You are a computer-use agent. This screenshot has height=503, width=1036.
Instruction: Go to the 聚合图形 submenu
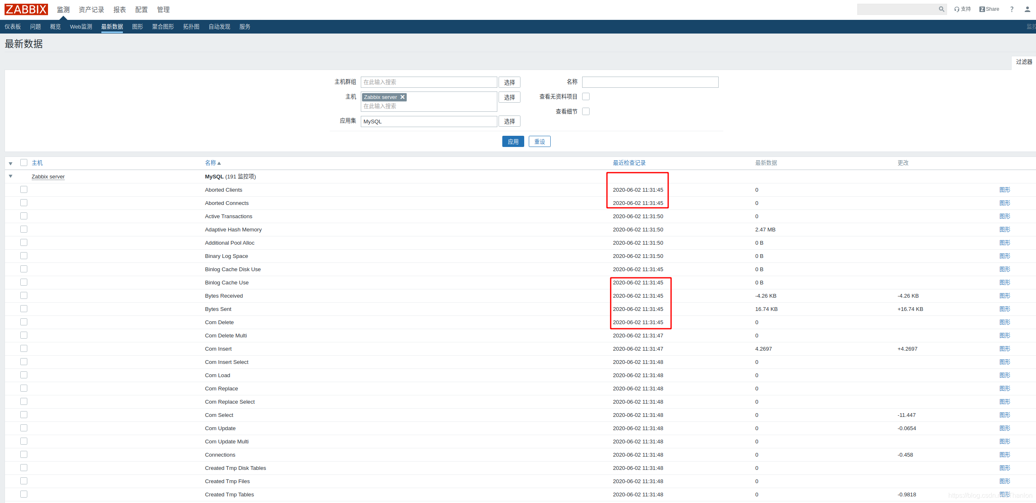pyautogui.click(x=163, y=26)
